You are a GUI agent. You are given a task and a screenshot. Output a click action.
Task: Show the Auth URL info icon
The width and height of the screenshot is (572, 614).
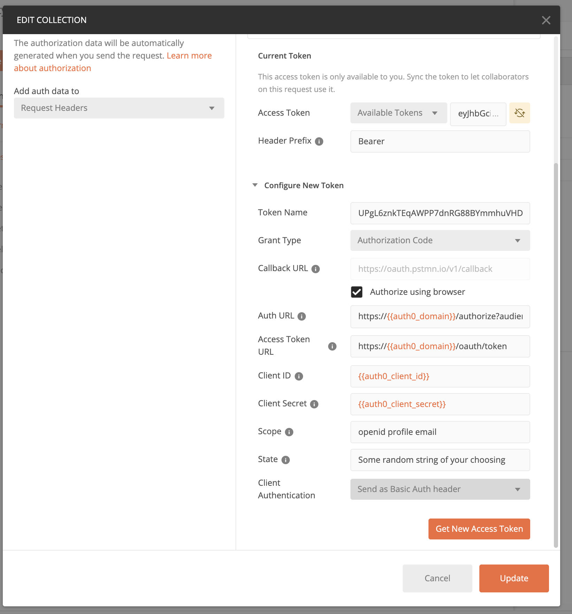tap(302, 316)
